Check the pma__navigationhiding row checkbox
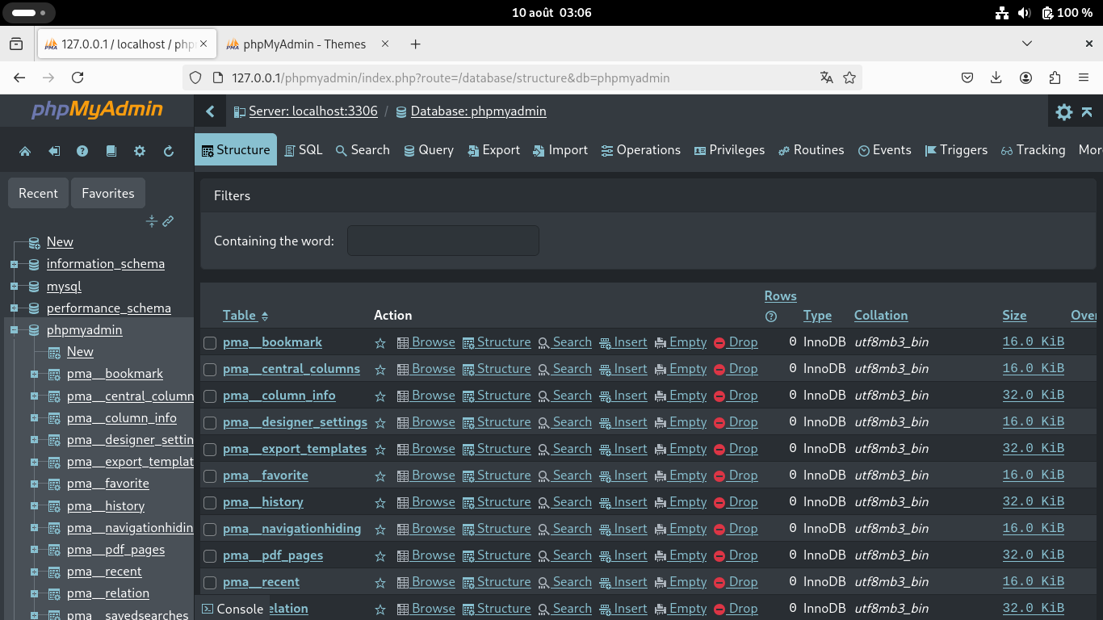Viewport: 1103px width, 620px height. tap(210, 530)
